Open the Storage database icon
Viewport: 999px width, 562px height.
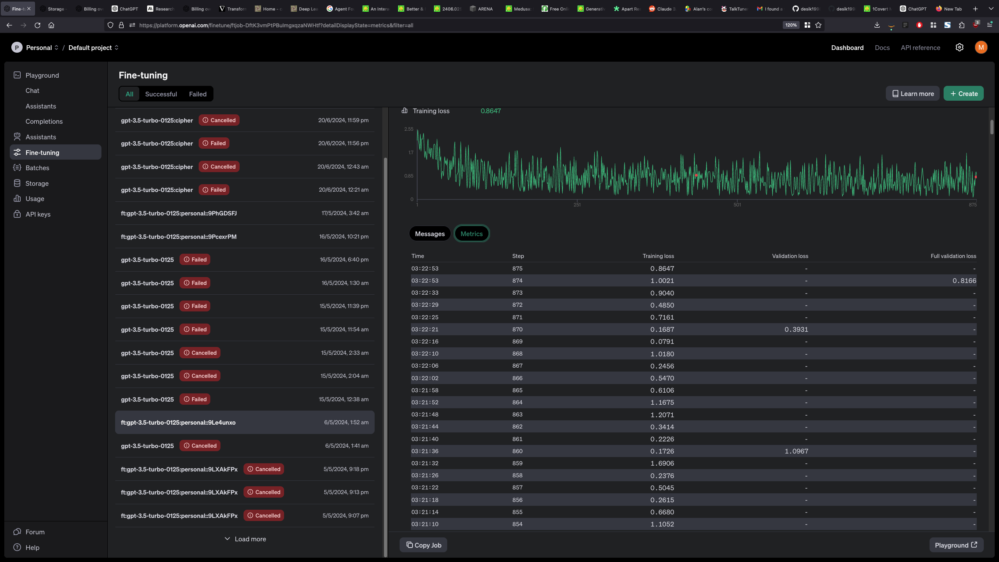pos(17,183)
